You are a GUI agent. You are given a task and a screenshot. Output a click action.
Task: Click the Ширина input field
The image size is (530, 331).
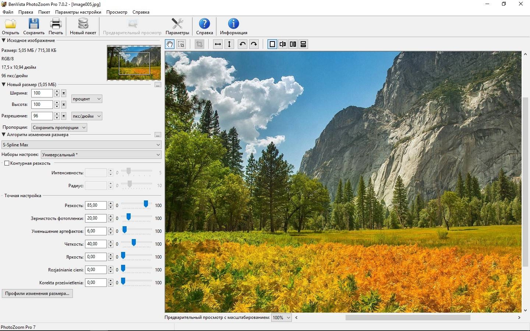42,93
